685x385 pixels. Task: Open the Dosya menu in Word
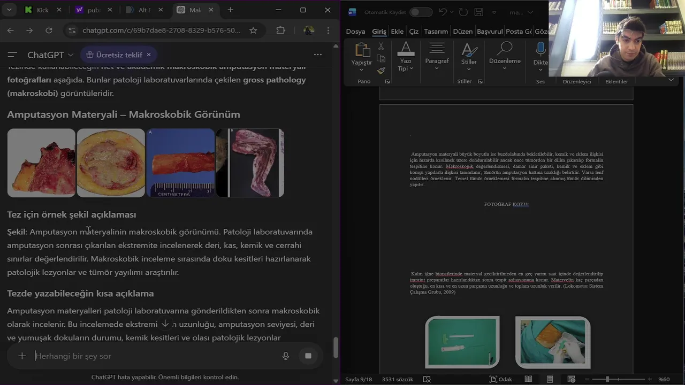[x=355, y=32]
